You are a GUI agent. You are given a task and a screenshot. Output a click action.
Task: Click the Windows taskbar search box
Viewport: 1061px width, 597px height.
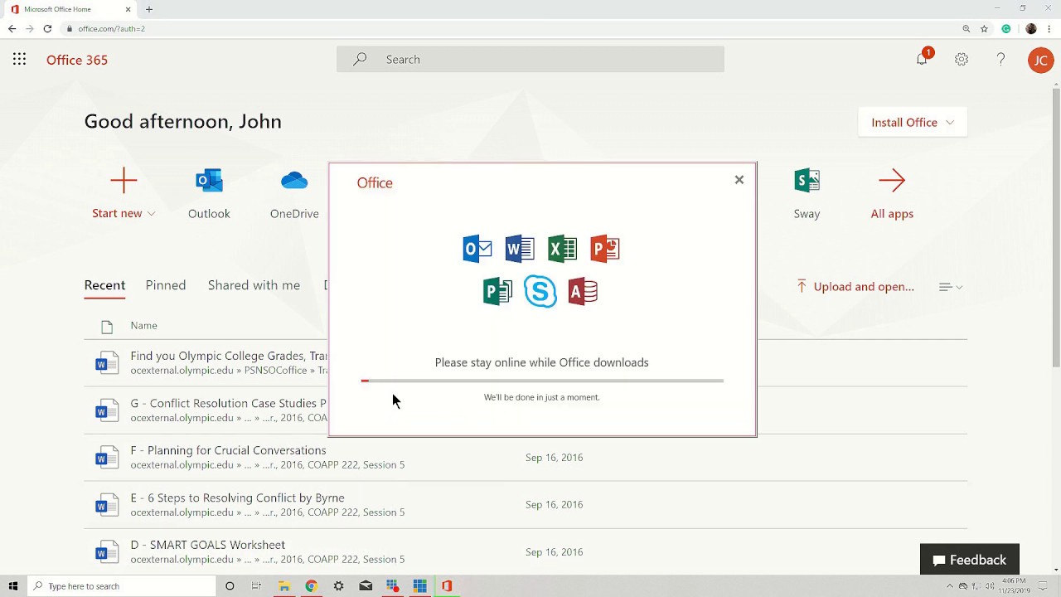pos(121,586)
